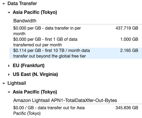Expand the EU (Frankfurt) region arrow
The height and width of the screenshot is (118, 142).
[9, 66]
